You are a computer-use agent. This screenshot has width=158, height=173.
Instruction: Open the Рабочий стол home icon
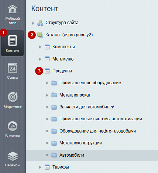pyautogui.click(x=13, y=9)
